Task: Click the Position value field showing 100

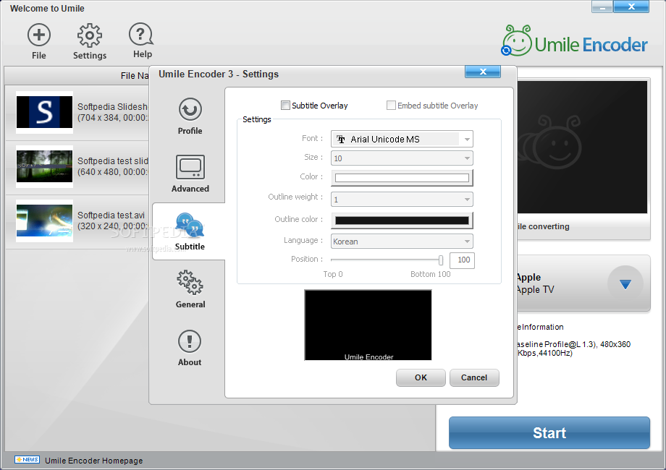Action: (x=462, y=260)
